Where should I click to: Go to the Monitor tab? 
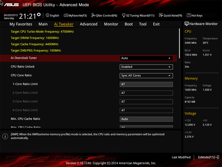[111, 24]
